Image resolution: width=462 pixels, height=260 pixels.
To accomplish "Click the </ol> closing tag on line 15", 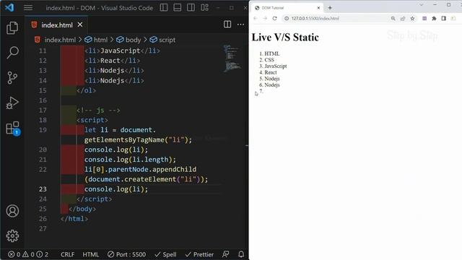I will [86, 90].
